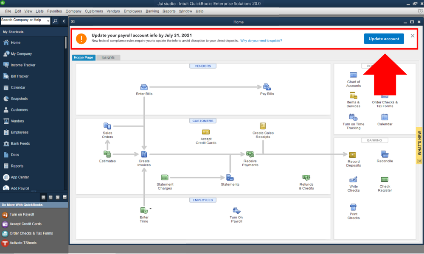Open Print Checks icon
The width and height of the screenshot is (424, 254).
tap(353, 207)
